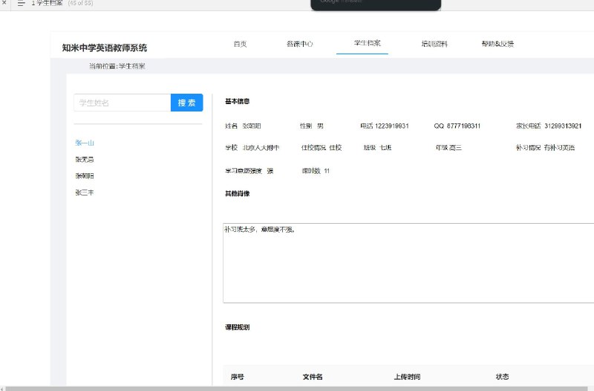
Task: Click the 年级 高三 field
Action: [x=448, y=147]
